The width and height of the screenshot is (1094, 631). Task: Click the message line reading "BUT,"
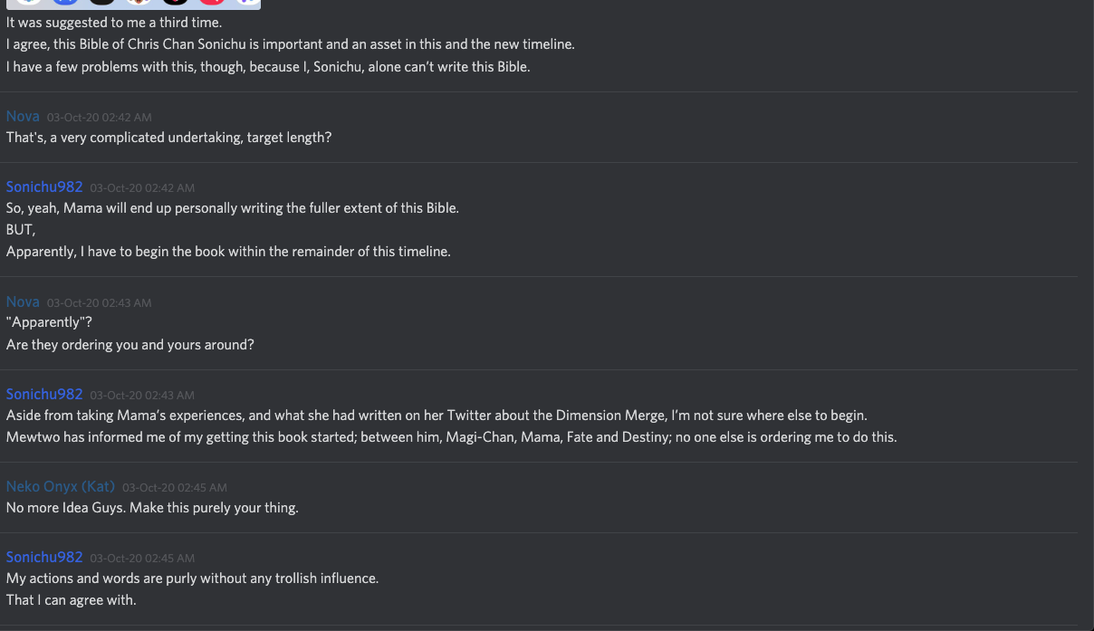[21, 230]
